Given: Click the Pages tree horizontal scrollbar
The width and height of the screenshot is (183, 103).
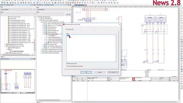Looking at the screenshot, I should 17,55.
